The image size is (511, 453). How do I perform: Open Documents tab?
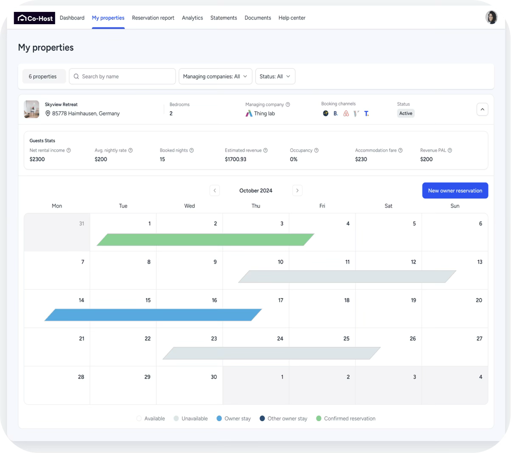(x=258, y=18)
